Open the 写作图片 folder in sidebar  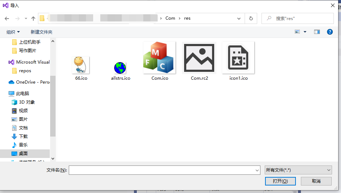(x=24, y=51)
